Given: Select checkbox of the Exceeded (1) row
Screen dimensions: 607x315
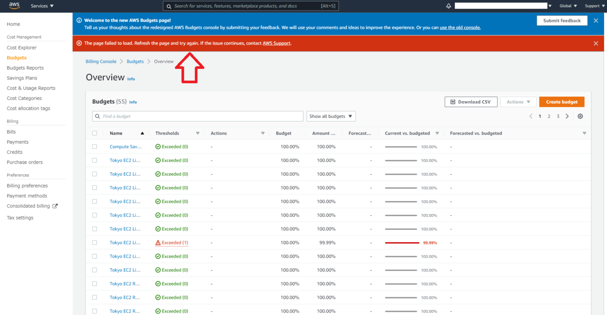Looking at the screenshot, I should click(95, 243).
